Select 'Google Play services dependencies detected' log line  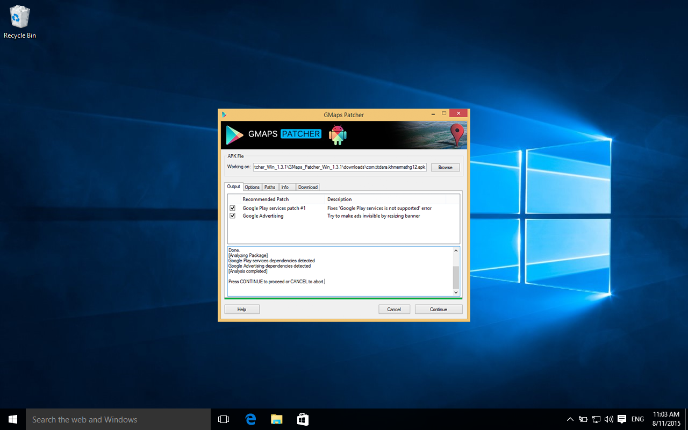point(271,261)
